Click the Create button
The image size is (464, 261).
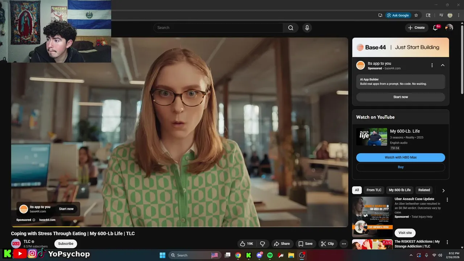tap(416, 28)
